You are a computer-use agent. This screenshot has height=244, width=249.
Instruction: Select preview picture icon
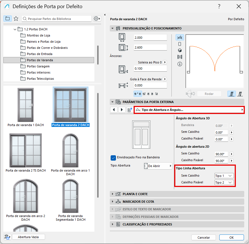(180, 57)
